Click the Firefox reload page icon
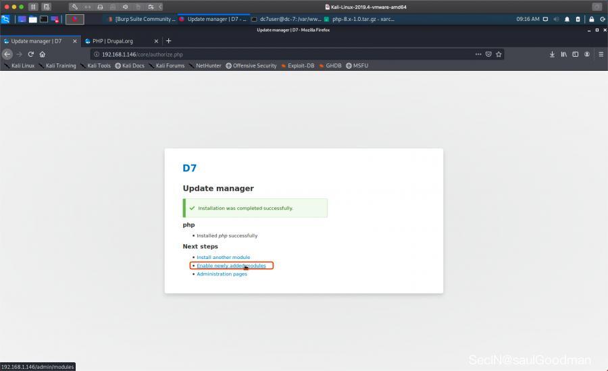The height and width of the screenshot is (371, 608). click(x=30, y=54)
